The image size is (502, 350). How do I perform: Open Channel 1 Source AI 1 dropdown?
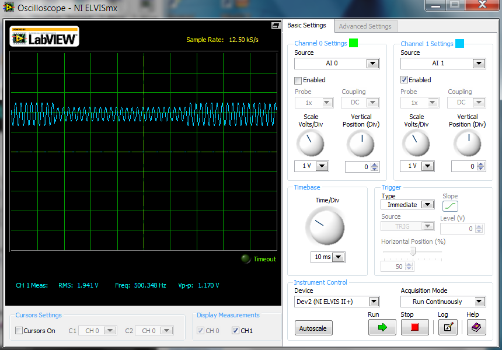pos(479,64)
